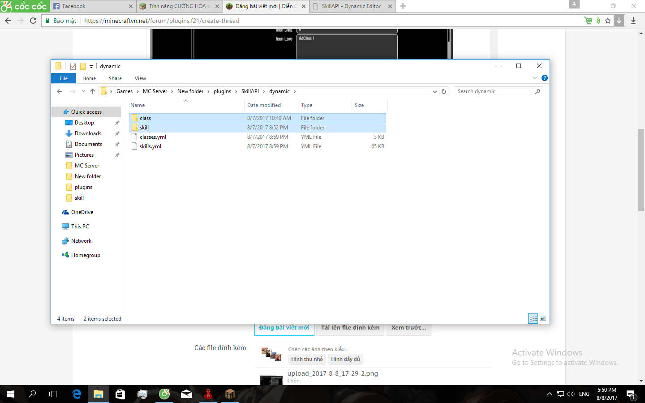Open the Home ribbon tab
This screenshot has width=645, height=403.
pos(89,78)
